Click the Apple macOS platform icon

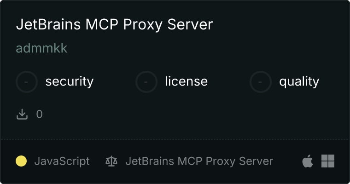[308, 161]
